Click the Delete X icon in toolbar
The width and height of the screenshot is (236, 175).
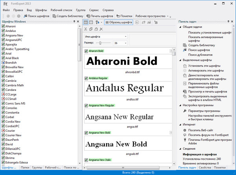[101, 29]
